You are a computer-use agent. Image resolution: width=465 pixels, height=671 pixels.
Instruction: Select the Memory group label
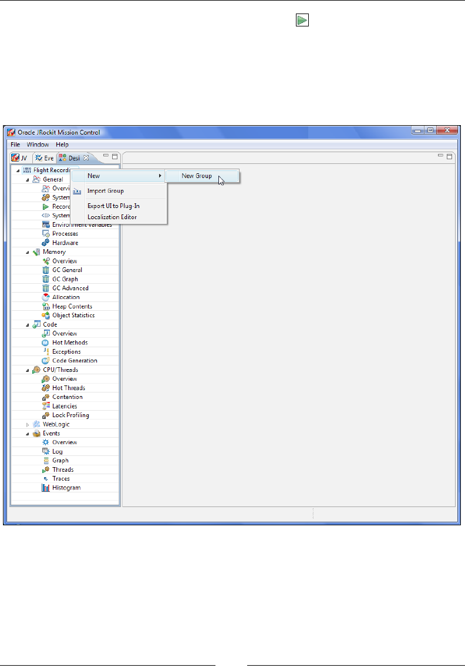coord(55,252)
